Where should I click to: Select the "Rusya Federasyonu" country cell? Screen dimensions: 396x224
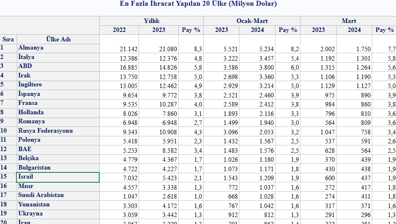pyautogui.click(x=45, y=131)
